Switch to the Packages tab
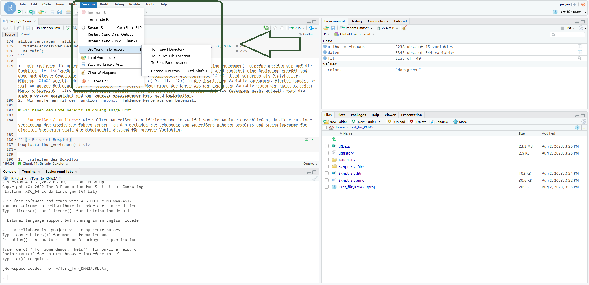The image size is (589, 285). [358, 115]
